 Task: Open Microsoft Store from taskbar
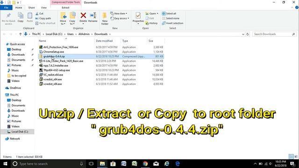(x=113, y=164)
